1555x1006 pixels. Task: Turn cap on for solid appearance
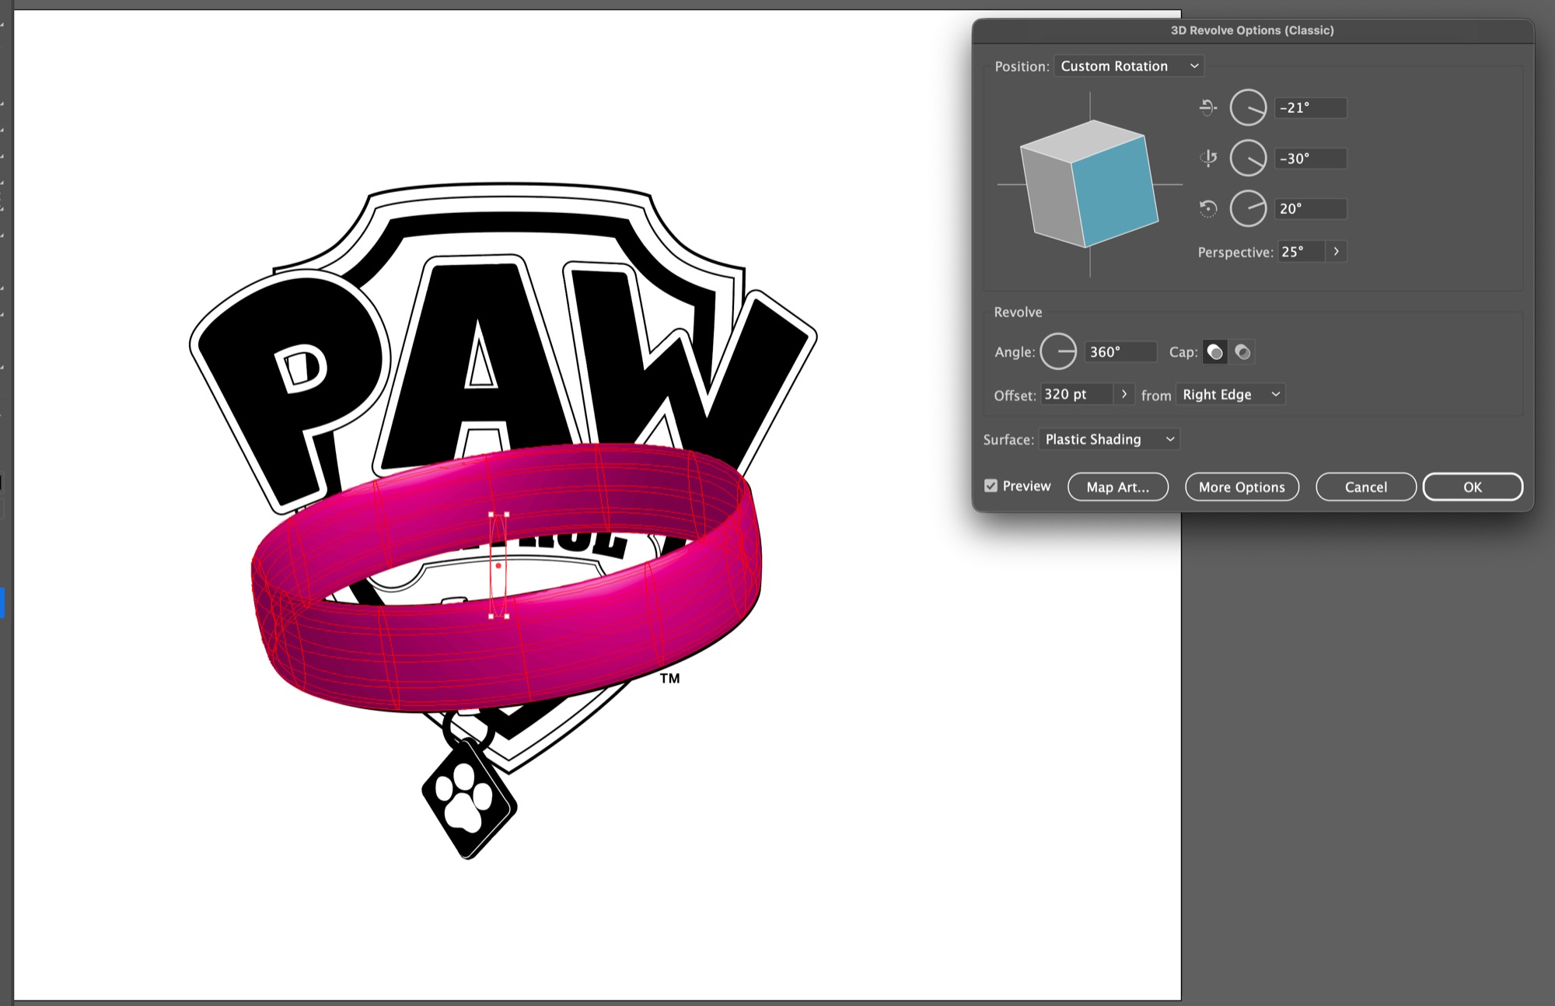coord(1214,352)
